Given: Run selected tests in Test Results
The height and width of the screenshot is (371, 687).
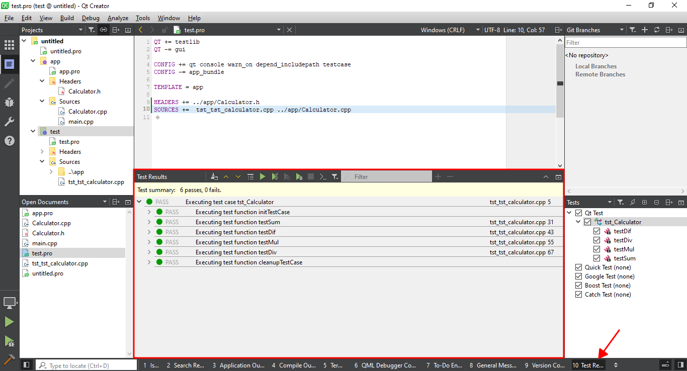Looking at the screenshot, I should [x=275, y=177].
